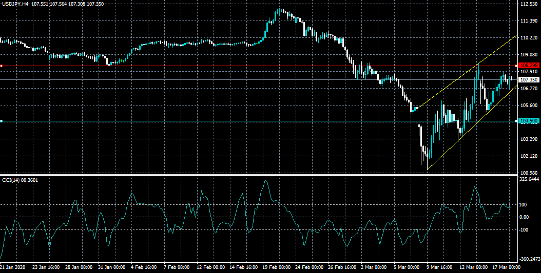Select the OHLC values 107.551 107.564 107.308 107.350
Image resolution: width=541 pixels, height=273 pixels.
point(67,4)
